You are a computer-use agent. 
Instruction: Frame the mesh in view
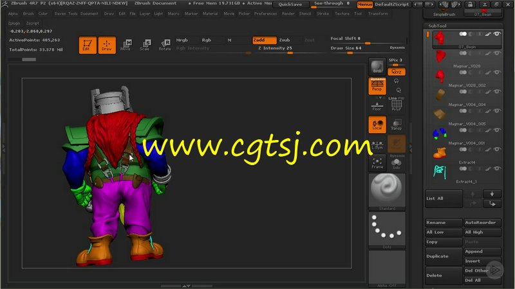coord(377,163)
